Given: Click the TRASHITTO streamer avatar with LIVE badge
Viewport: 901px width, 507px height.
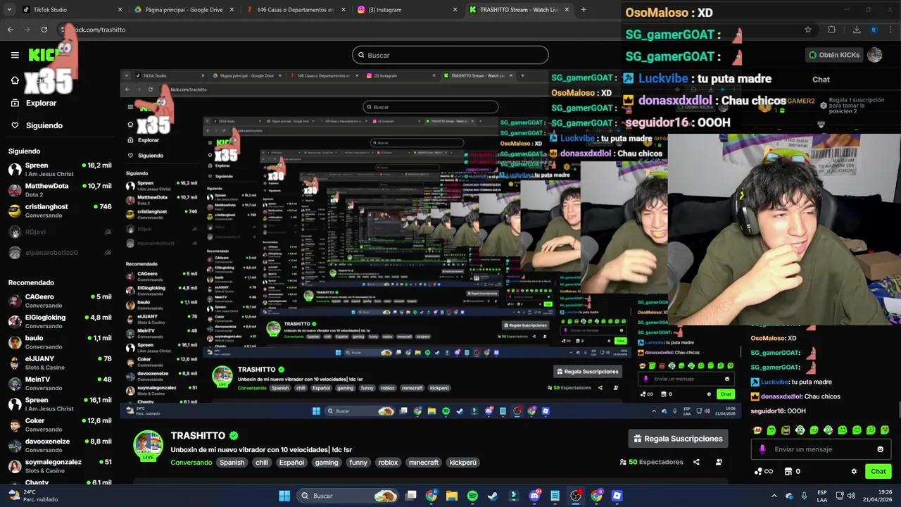Looking at the screenshot, I should [149, 445].
